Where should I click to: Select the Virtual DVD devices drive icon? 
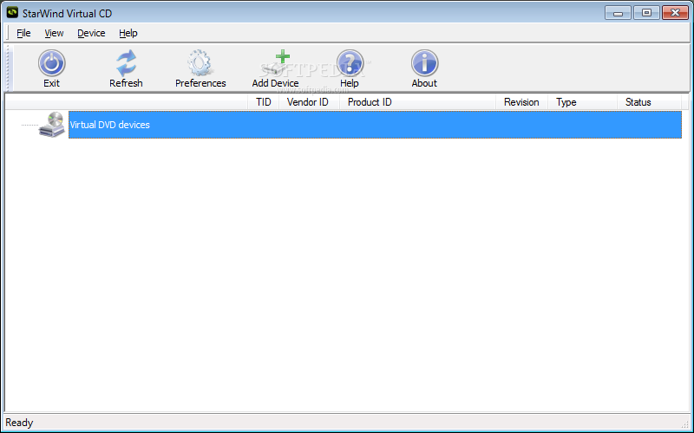[x=52, y=125]
